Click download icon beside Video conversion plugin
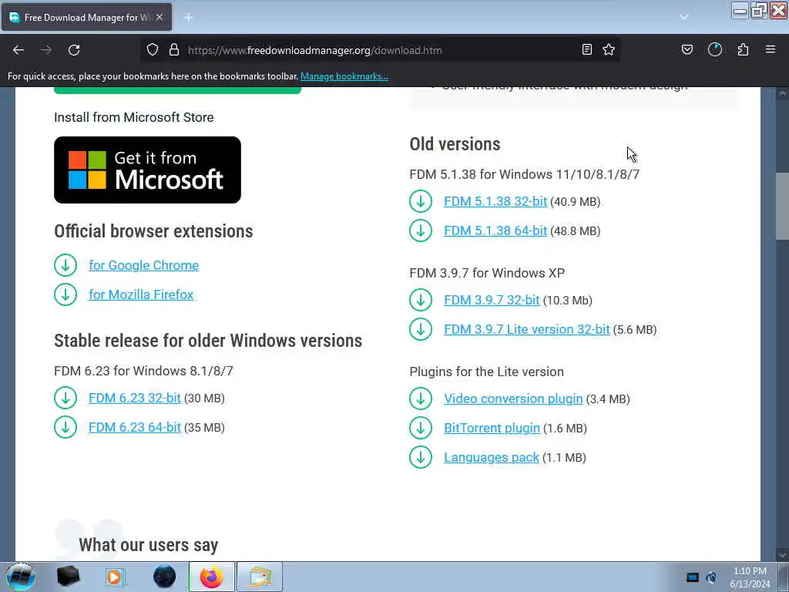The width and height of the screenshot is (789, 592). tap(421, 399)
